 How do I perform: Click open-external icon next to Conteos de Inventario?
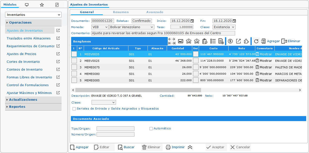click(x=58, y=69)
